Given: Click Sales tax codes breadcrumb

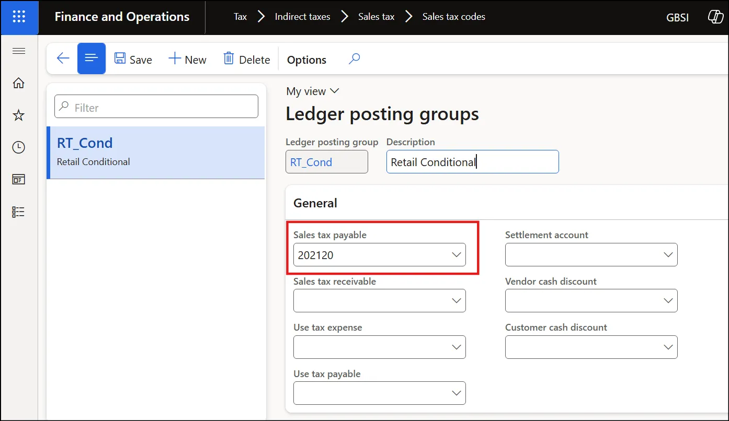Looking at the screenshot, I should click(453, 17).
